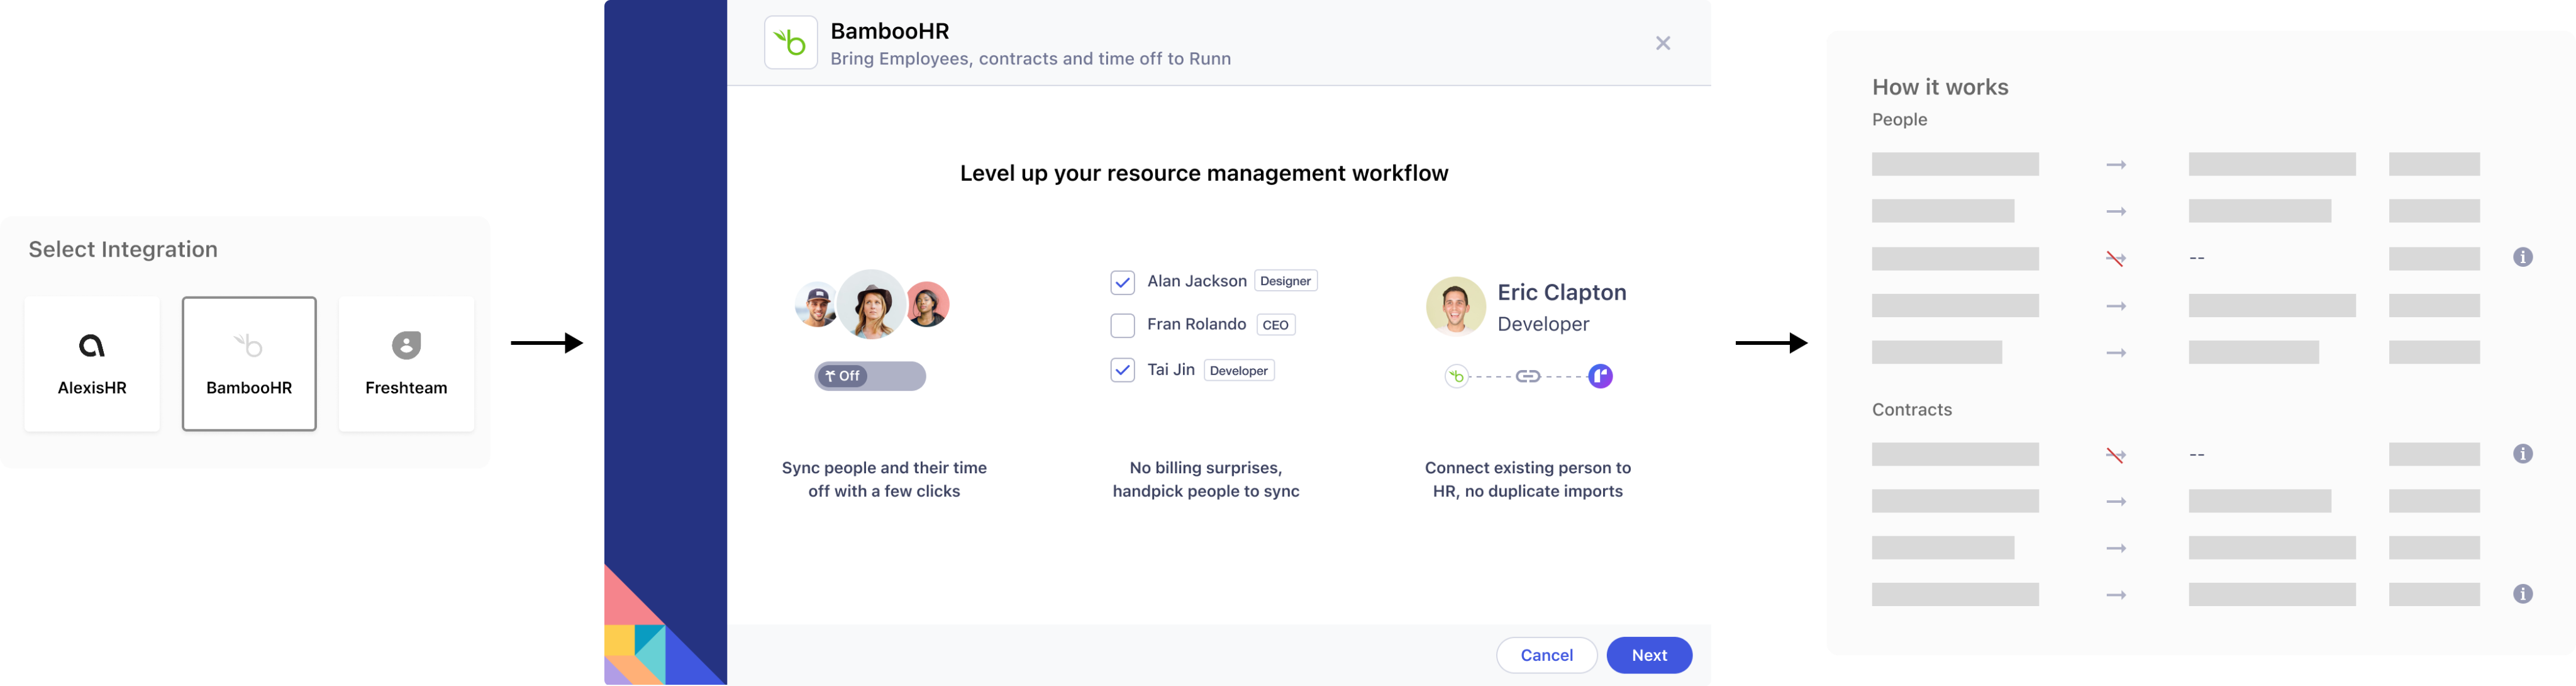This screenshot has width=2576, height=686.
Task: Check the Fran Rolando checkbox
Action: (1123, 326)
